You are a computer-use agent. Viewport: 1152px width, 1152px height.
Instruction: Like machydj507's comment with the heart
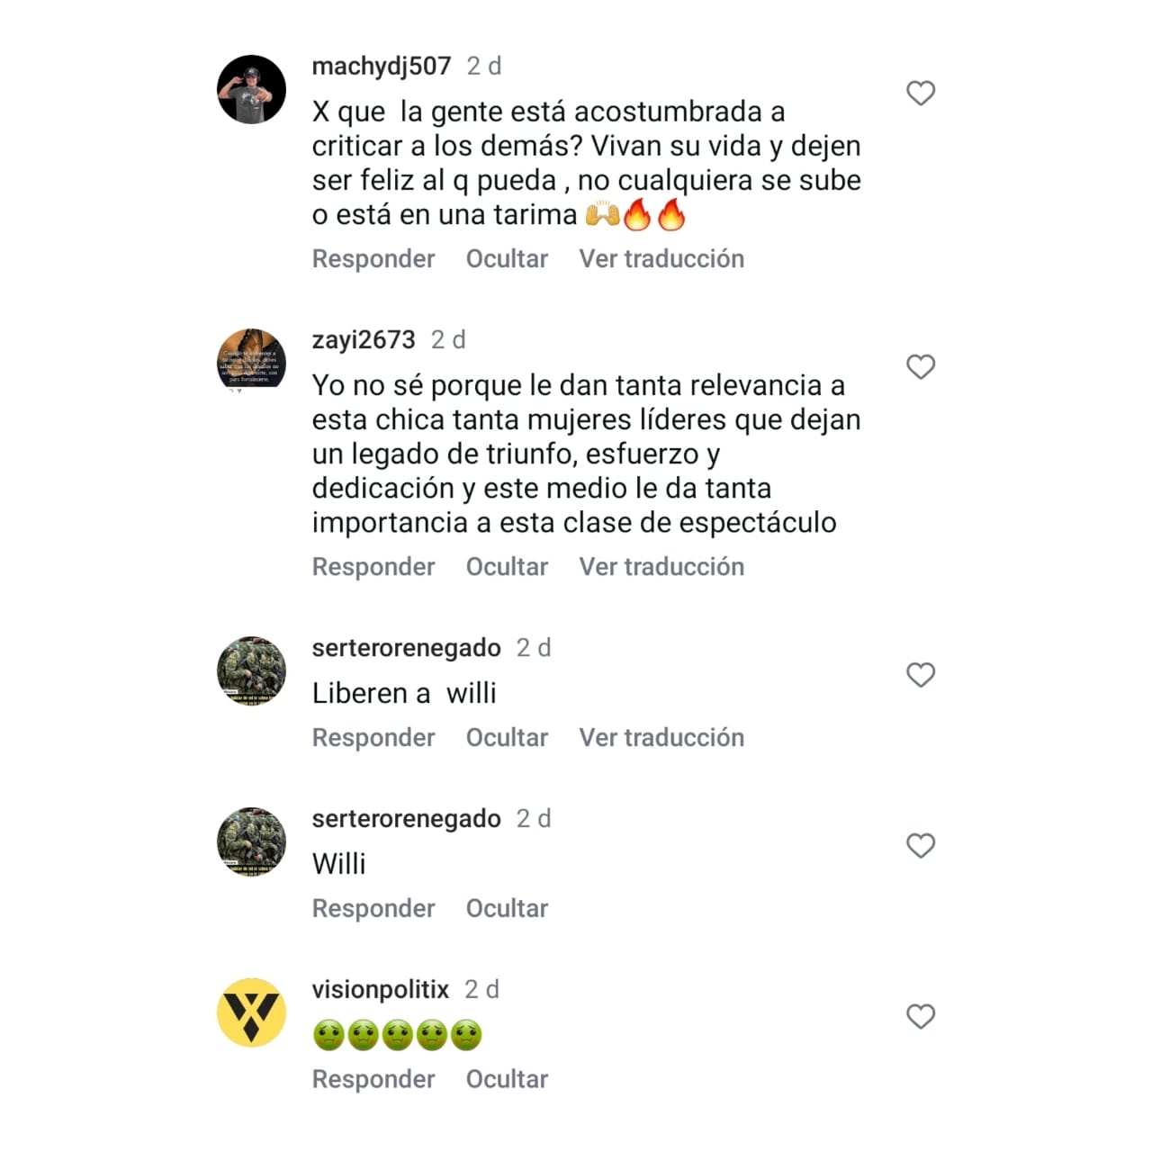coord(920,93)
